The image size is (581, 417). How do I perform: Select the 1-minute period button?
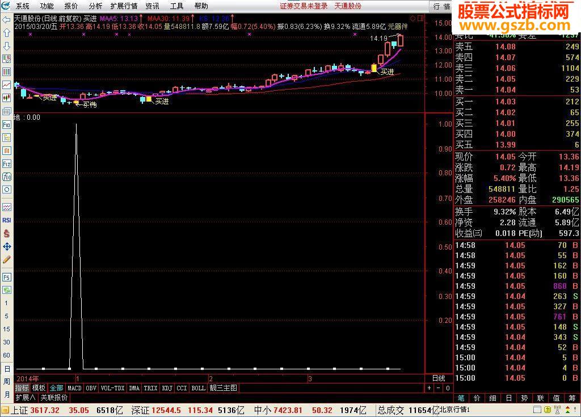6,303
